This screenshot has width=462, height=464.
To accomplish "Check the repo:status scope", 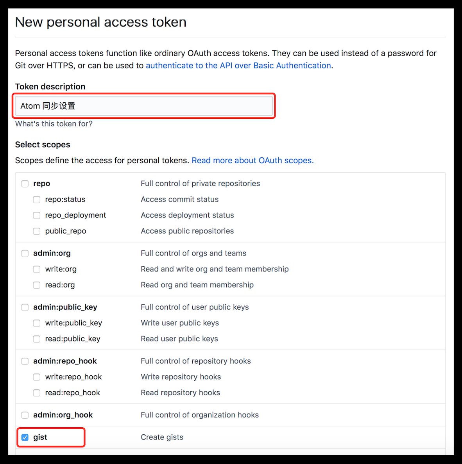I will point(36,200).
